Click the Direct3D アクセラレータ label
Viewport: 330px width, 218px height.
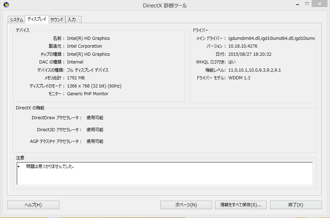click(59, 129)
